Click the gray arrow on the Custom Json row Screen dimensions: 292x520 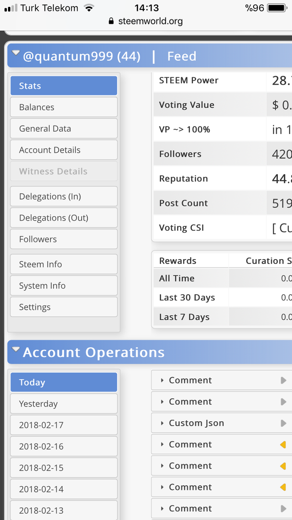283,423
